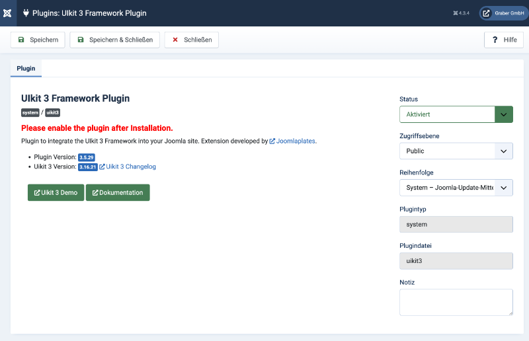Click the Status field label
The image size is (529, 341).
click(x=409, y=99)
